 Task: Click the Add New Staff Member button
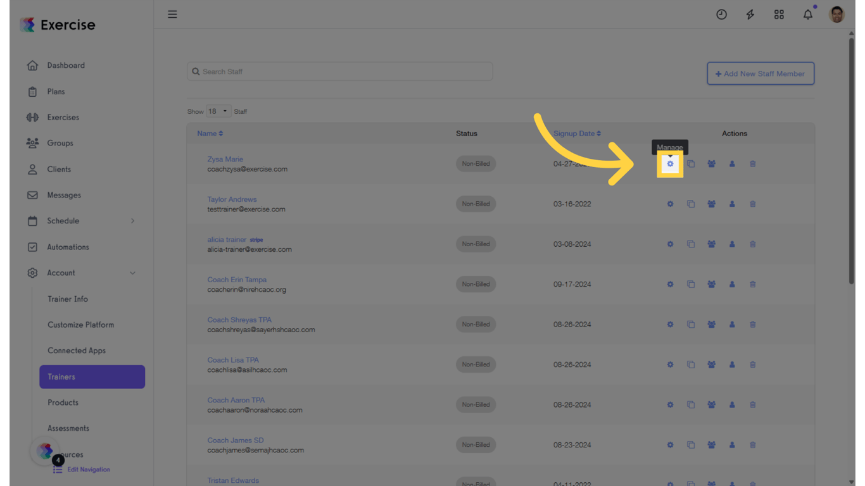(x=760, y=73)
